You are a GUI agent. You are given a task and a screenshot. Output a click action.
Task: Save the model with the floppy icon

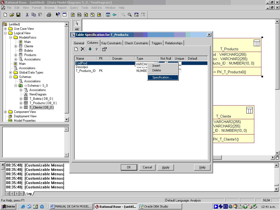coord(18,15)
